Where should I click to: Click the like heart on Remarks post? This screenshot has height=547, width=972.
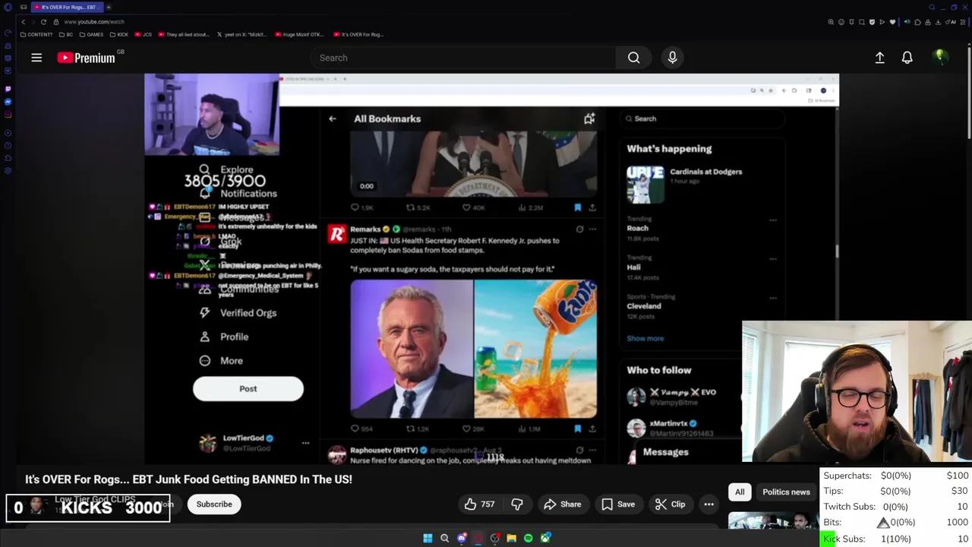466,428
